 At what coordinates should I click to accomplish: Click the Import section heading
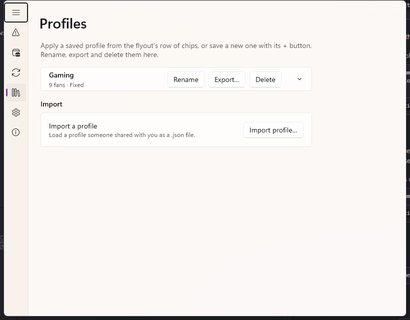[x=51, y=104]
